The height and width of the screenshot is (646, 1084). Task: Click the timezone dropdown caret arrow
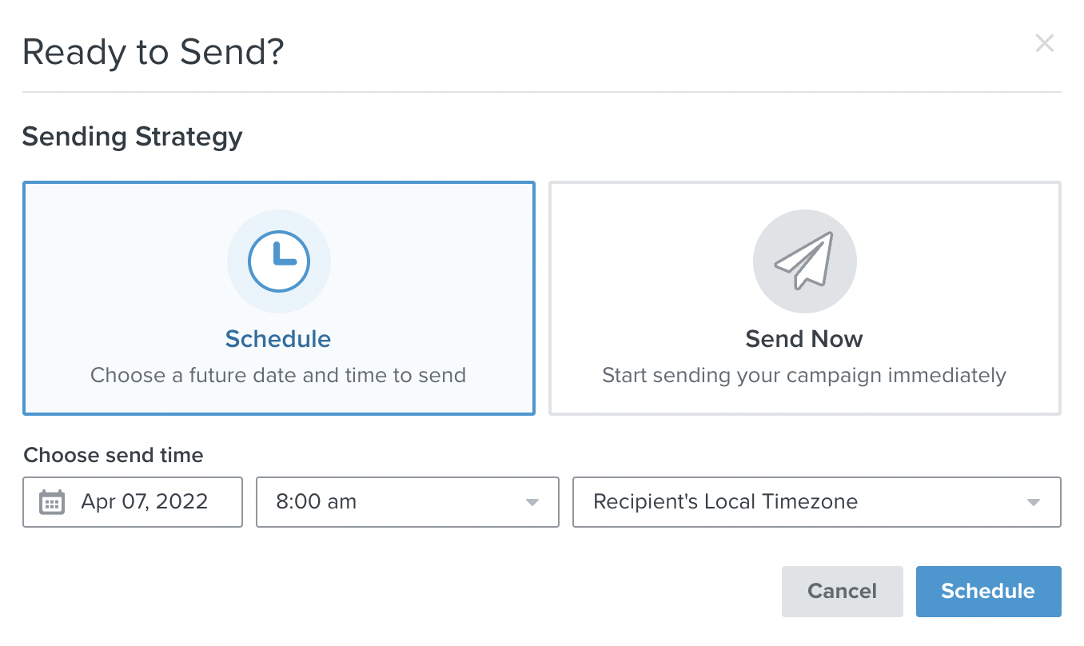1033,503
